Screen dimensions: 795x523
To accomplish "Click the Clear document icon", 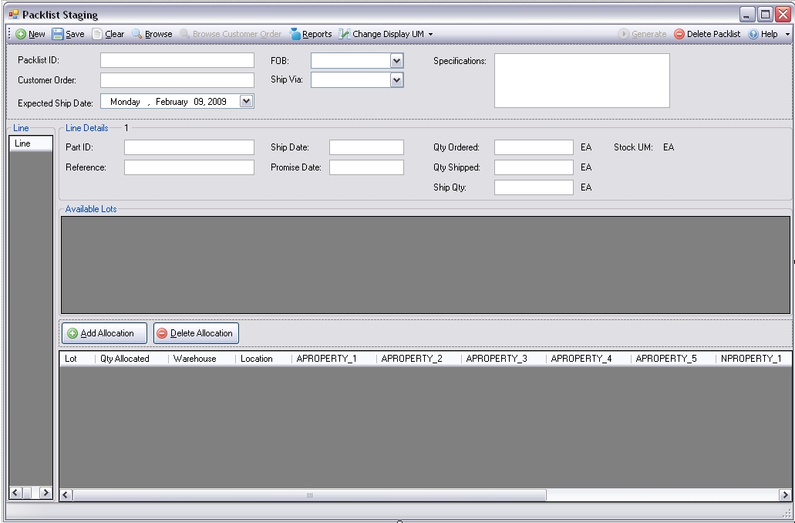I will point(97,34).
